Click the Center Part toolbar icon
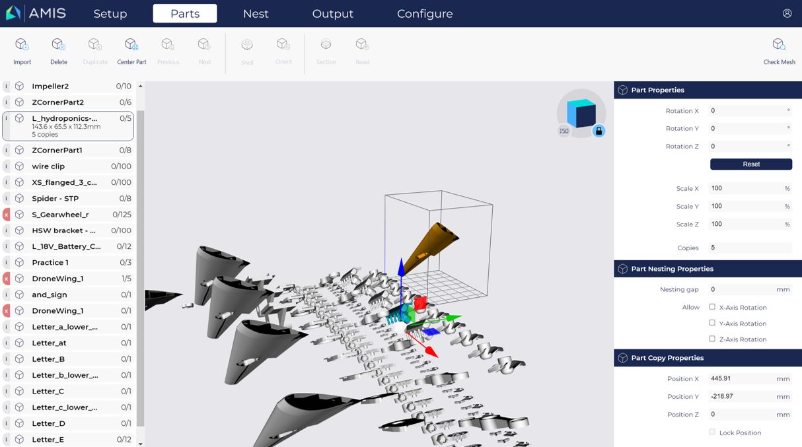This screenshot has width=802, height=447. 131,45
